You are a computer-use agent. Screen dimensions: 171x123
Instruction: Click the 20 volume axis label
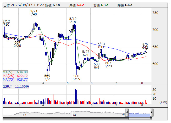click(154, 94)
